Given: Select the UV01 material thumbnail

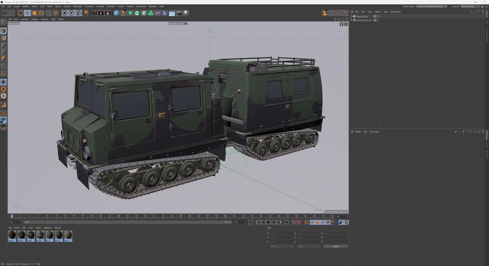Looking at the screenshot, I should point(12,236).
